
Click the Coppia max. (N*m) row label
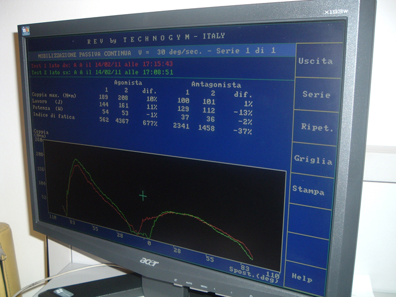coord(54,95)
